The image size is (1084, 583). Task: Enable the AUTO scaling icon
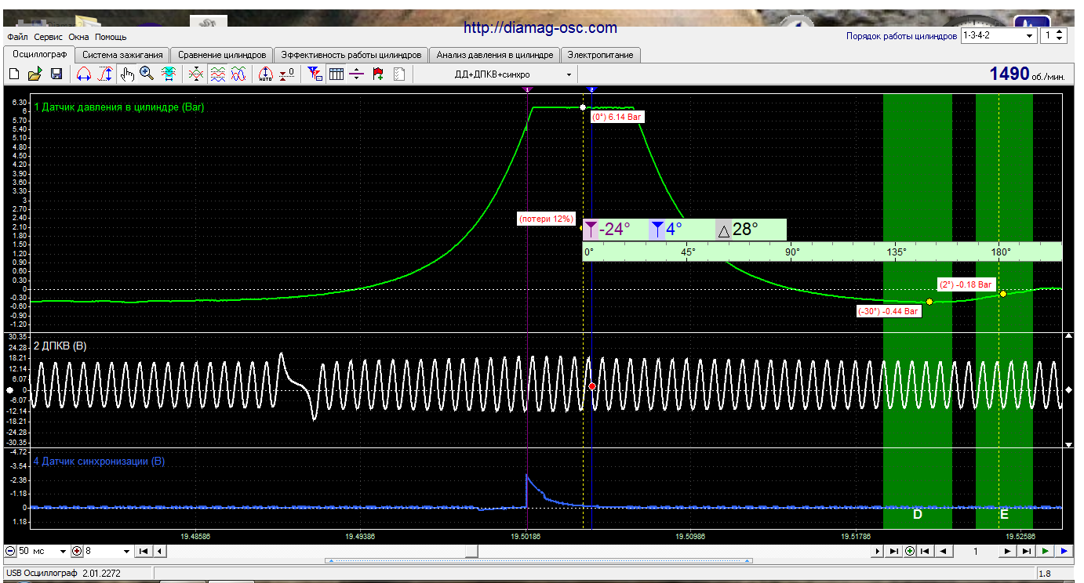[265, 74]
